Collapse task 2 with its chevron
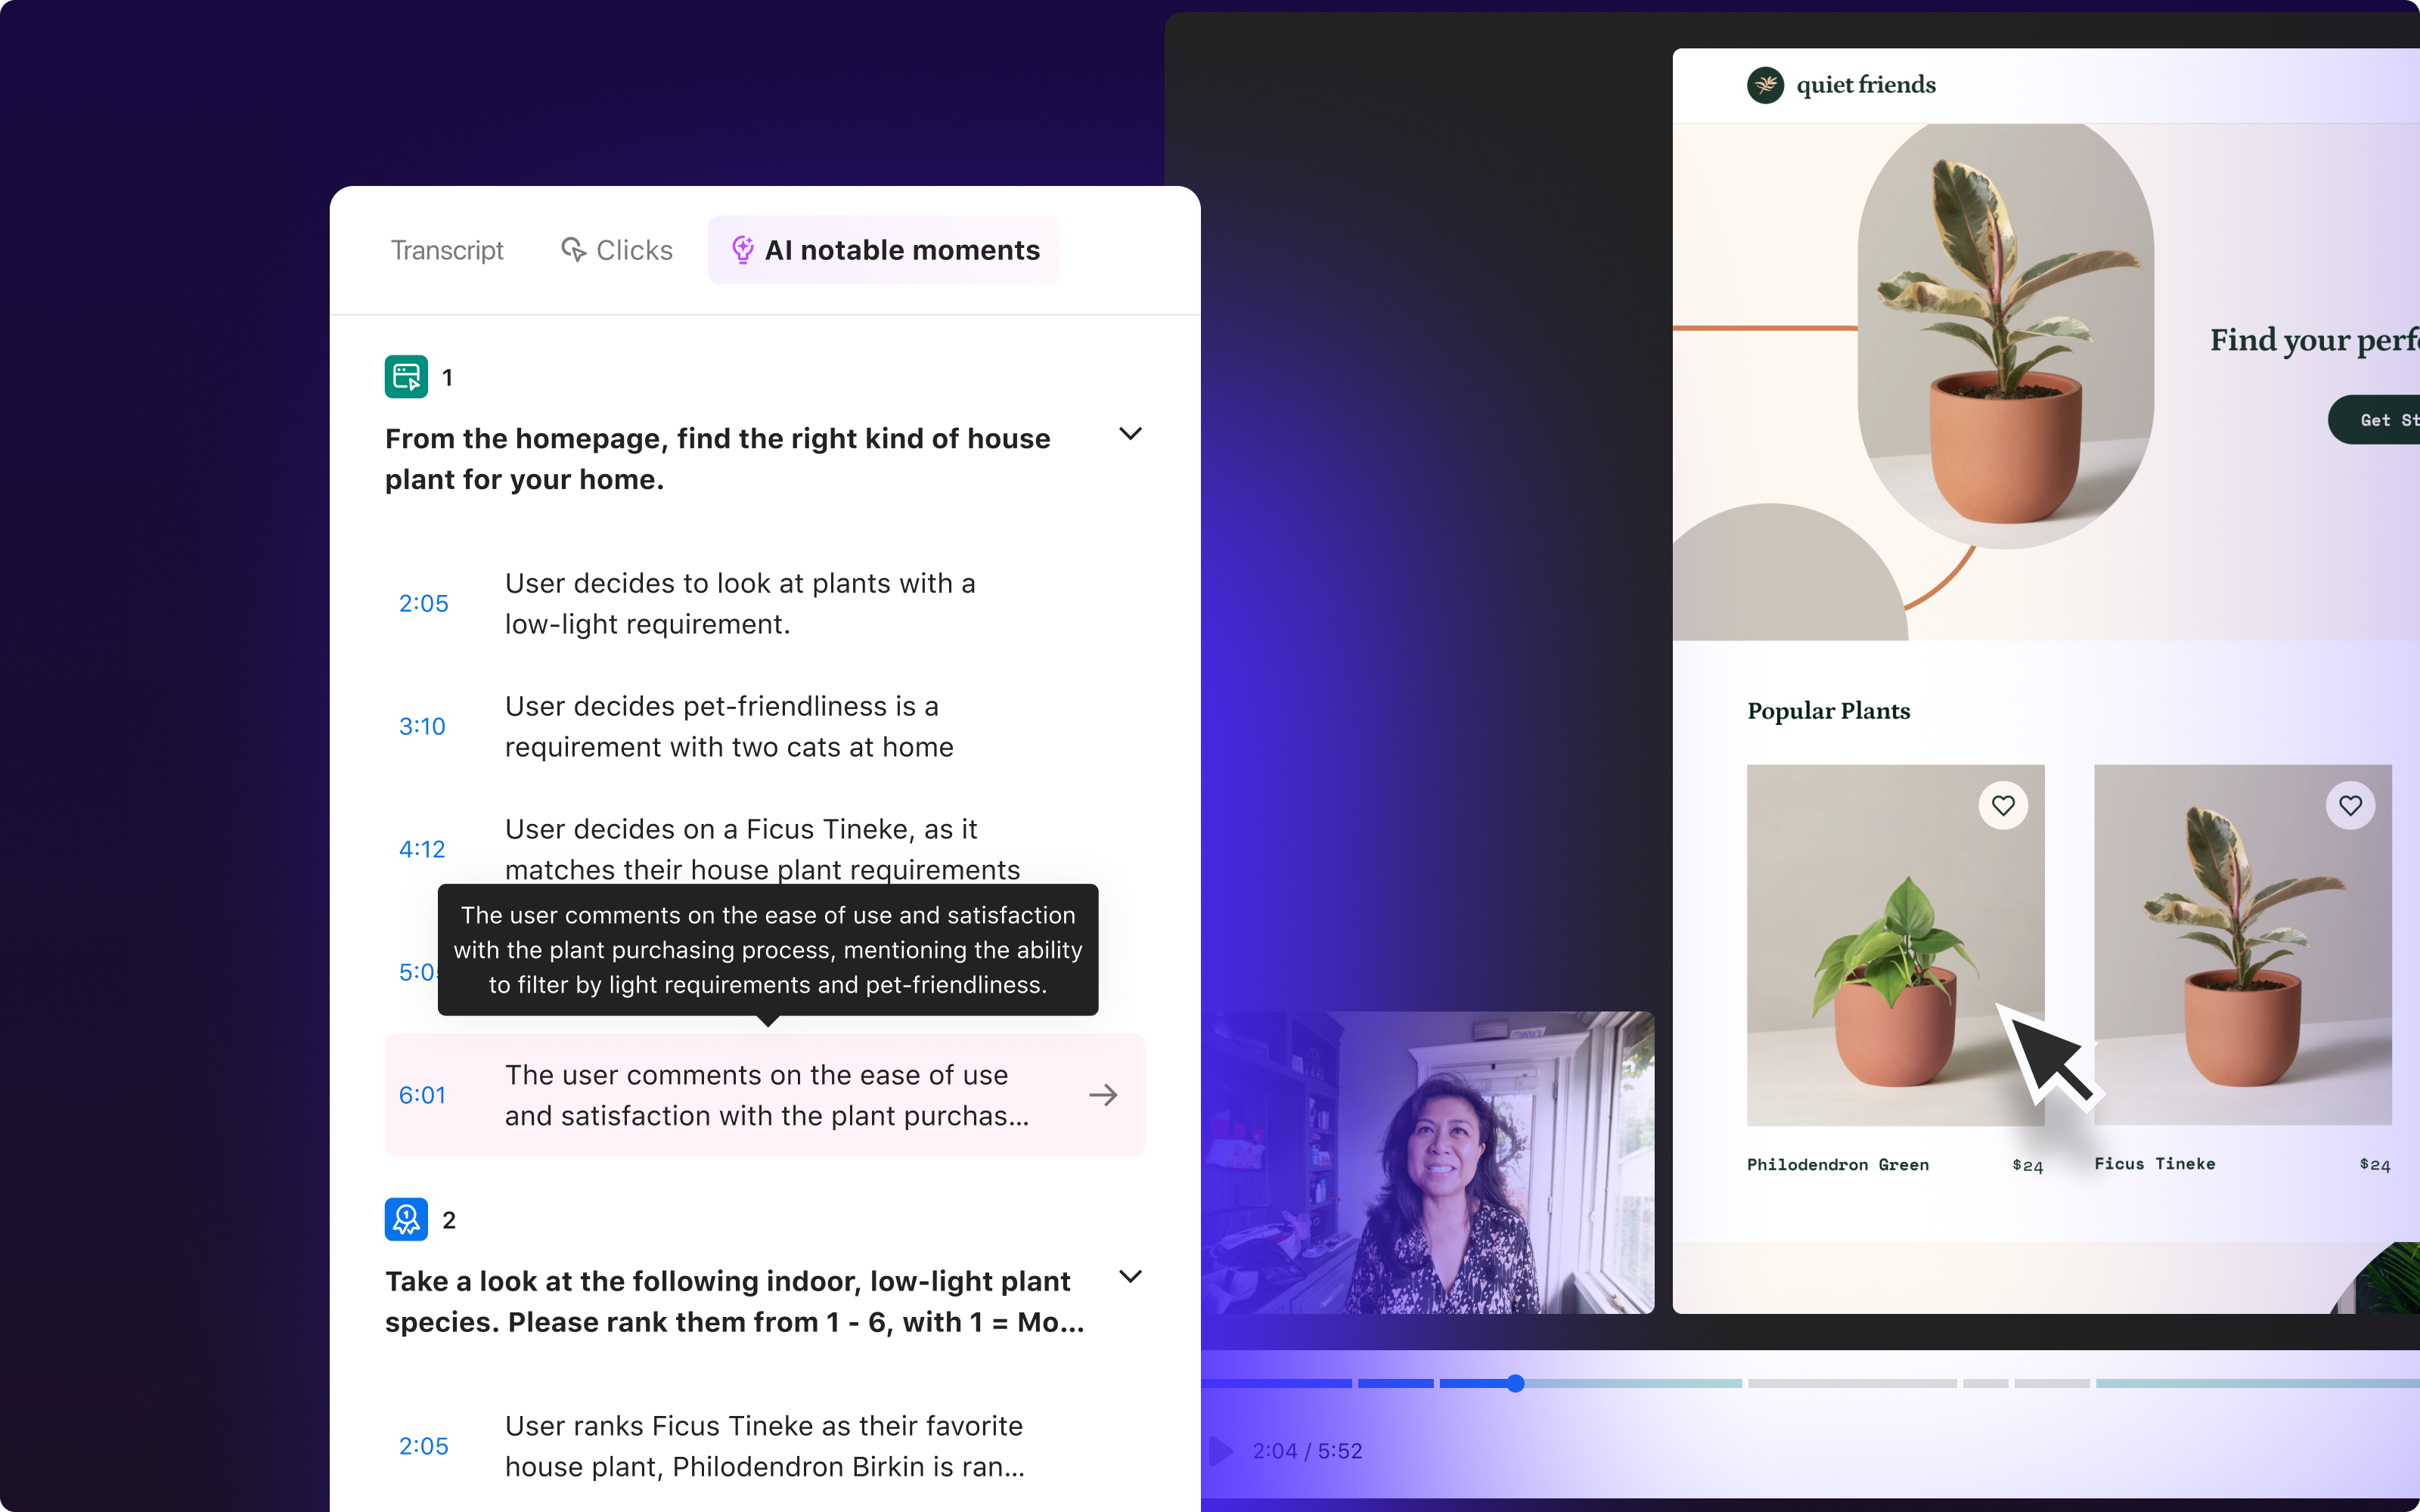The width and height of the screenshot is (2420, 1512). click(1130, 1276)
